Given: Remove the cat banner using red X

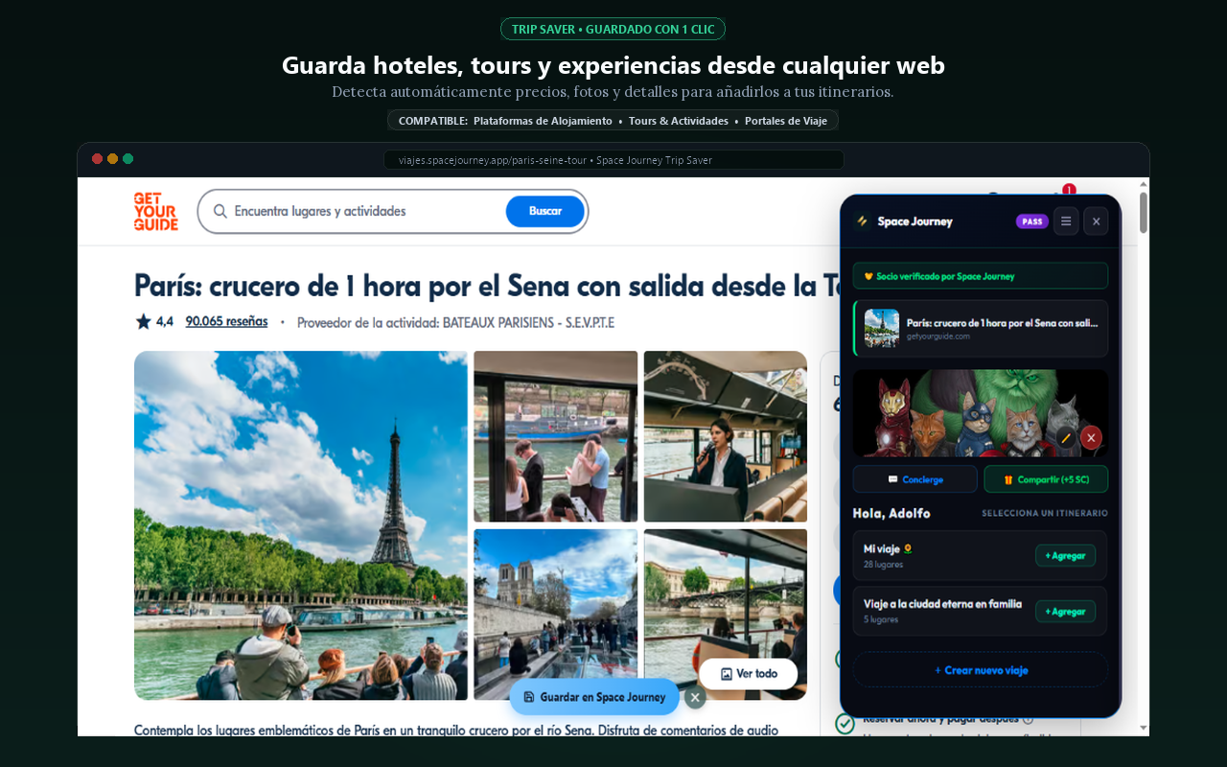Looking at the screenshot, I should [x=1091, y=438].
